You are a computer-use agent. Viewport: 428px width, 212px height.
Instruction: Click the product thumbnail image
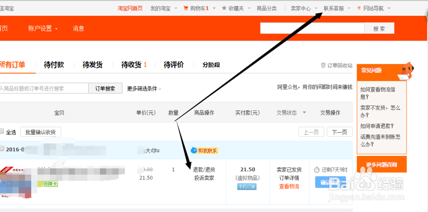15,183
